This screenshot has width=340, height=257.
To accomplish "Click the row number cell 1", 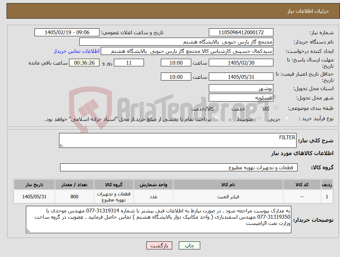I will pos(327,197).
